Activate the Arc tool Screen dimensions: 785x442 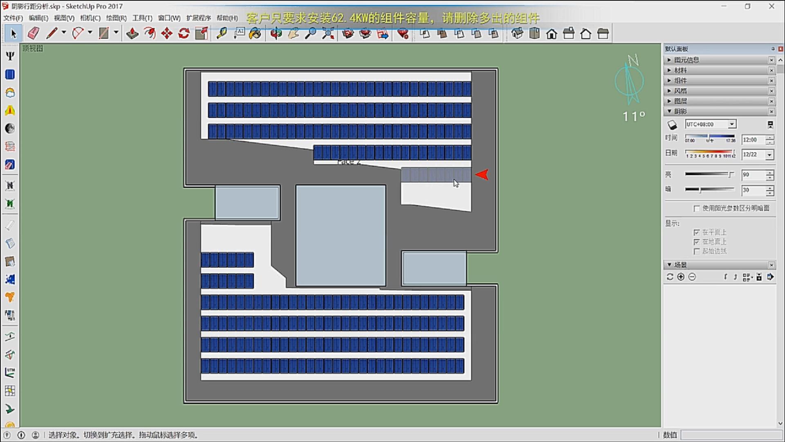(78, 34)
